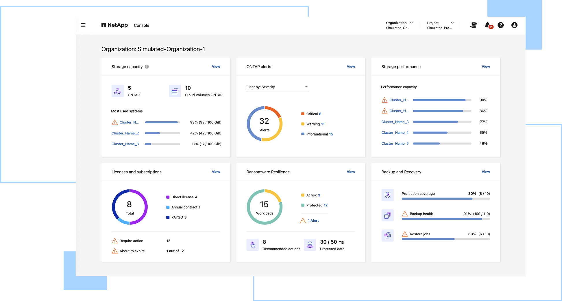Screen dimensions: 562x301
Task: Click the Protection coverage shield icon
Action: (387, 195)
